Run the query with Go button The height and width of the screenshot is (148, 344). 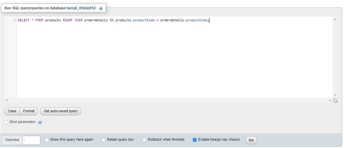(251, 140)
